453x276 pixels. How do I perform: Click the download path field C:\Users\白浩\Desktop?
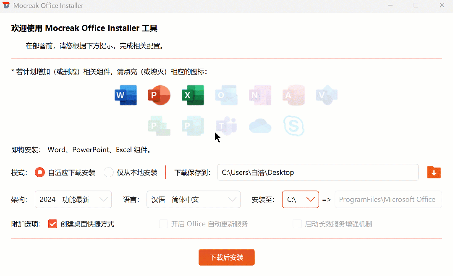coord(318,172)
